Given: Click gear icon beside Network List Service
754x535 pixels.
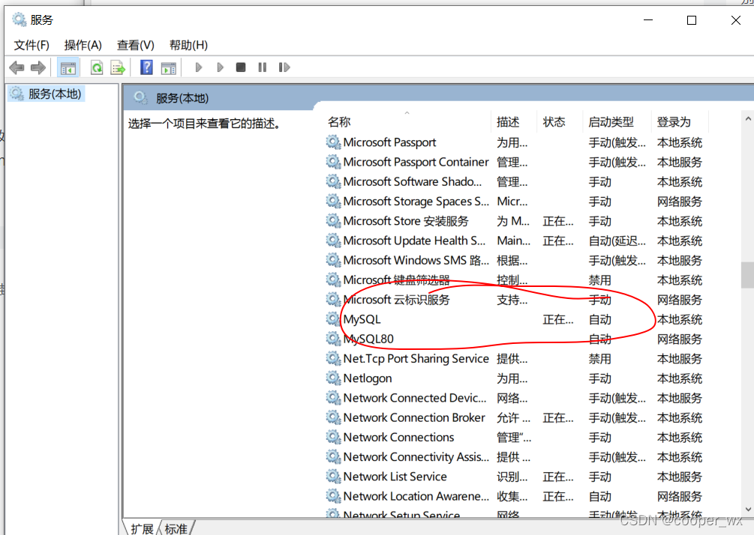Looking at the screenshot, I should (333, 477).
